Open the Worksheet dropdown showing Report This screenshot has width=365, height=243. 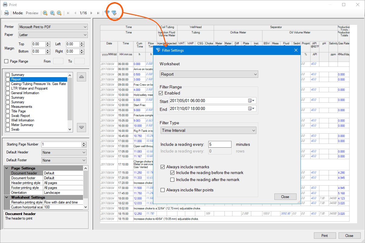coord(209,74)
